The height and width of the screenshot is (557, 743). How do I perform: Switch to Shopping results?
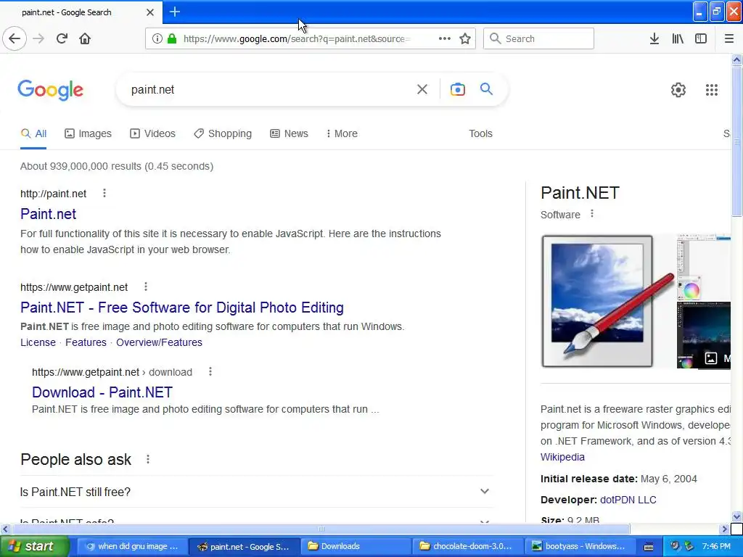click(x=223, y=133)
